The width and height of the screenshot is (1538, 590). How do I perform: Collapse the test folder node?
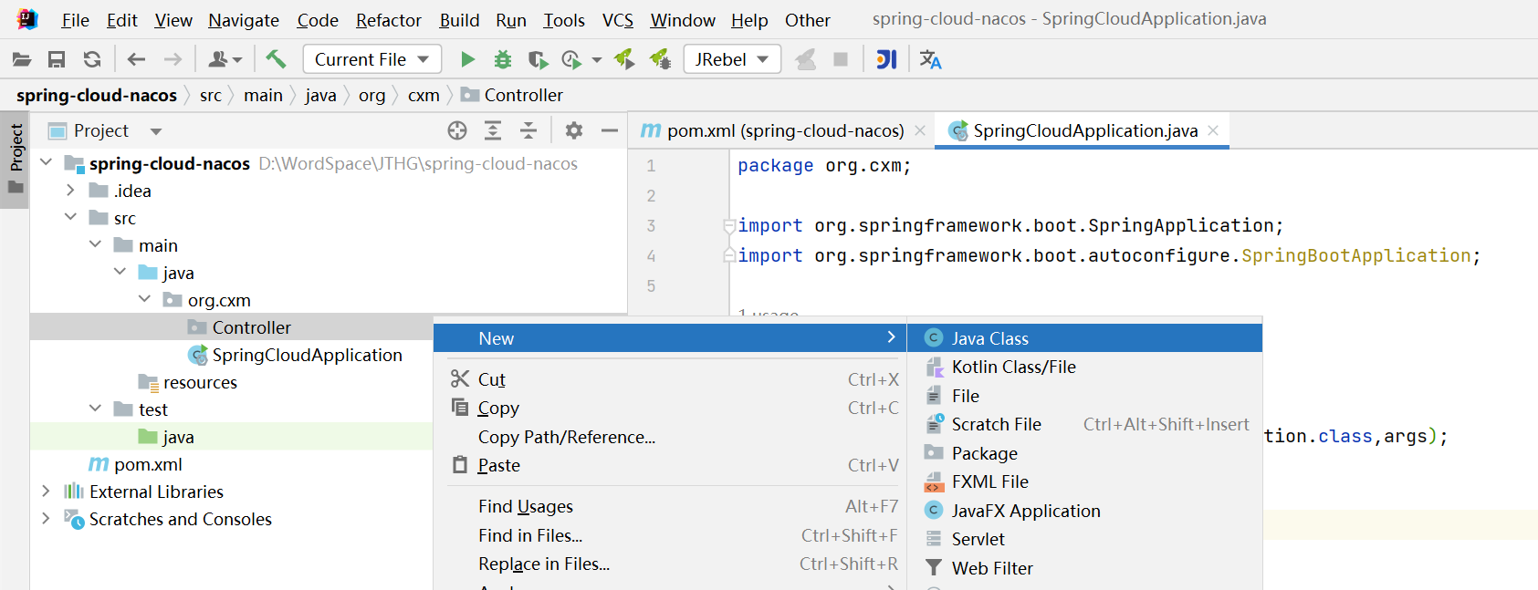tap(95, 409)
